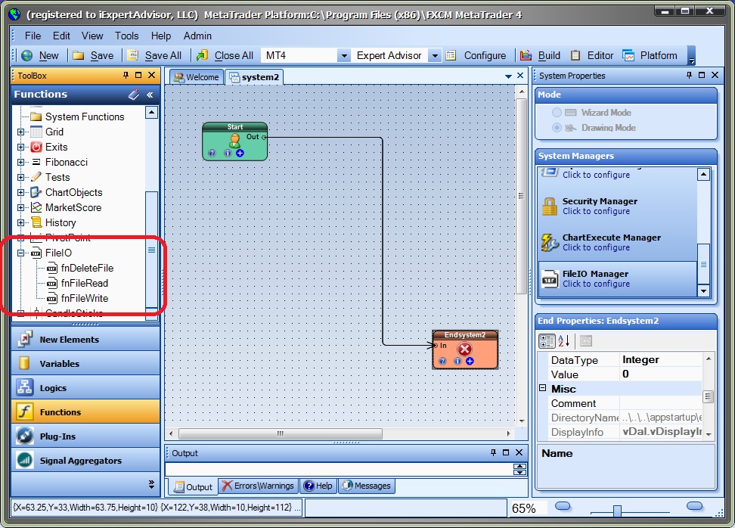Screen dimensions: 735x528
Task: Click the Value field showing 0
Action: click(x=660, y=374)
